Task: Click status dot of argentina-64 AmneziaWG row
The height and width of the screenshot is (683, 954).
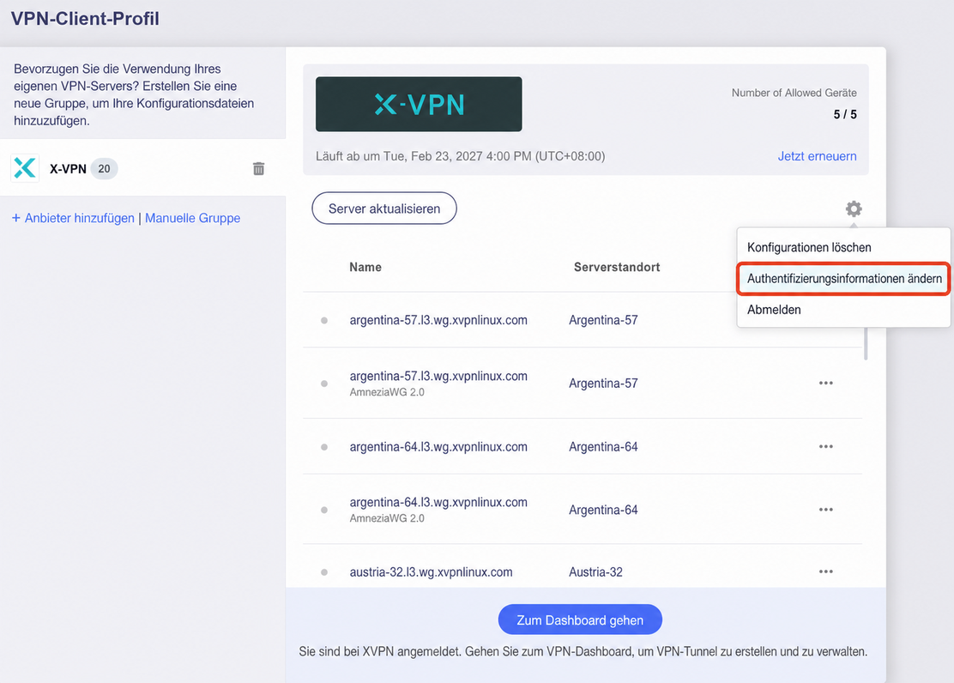Action: (324, 511)
